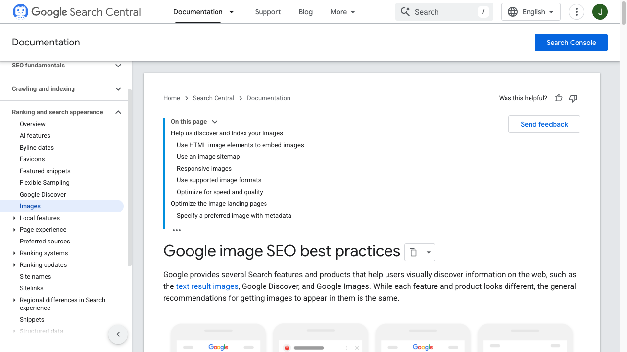Click the Search Console button
627x352 pixels.
coord(571,43)
